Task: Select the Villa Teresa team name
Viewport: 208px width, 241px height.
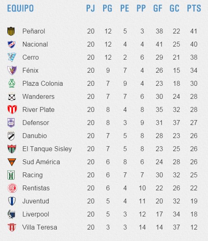Action: [40, 227]
